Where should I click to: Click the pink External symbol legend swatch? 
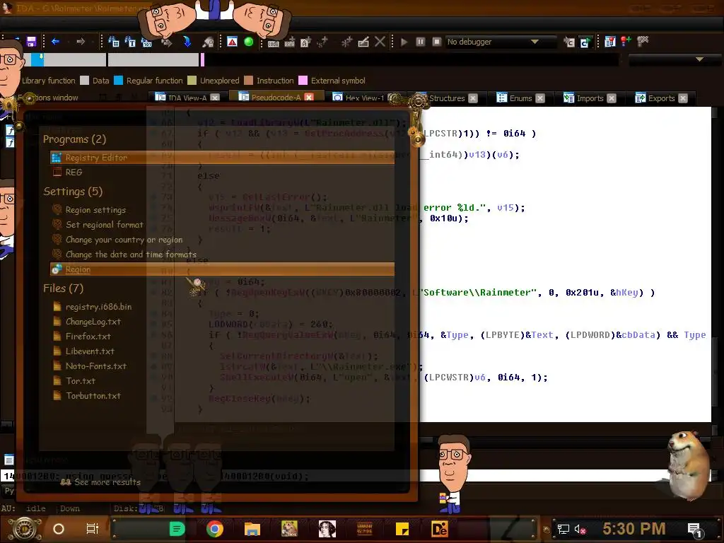303,81
